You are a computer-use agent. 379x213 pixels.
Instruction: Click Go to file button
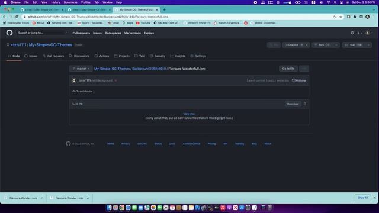(x=288, y=69)
